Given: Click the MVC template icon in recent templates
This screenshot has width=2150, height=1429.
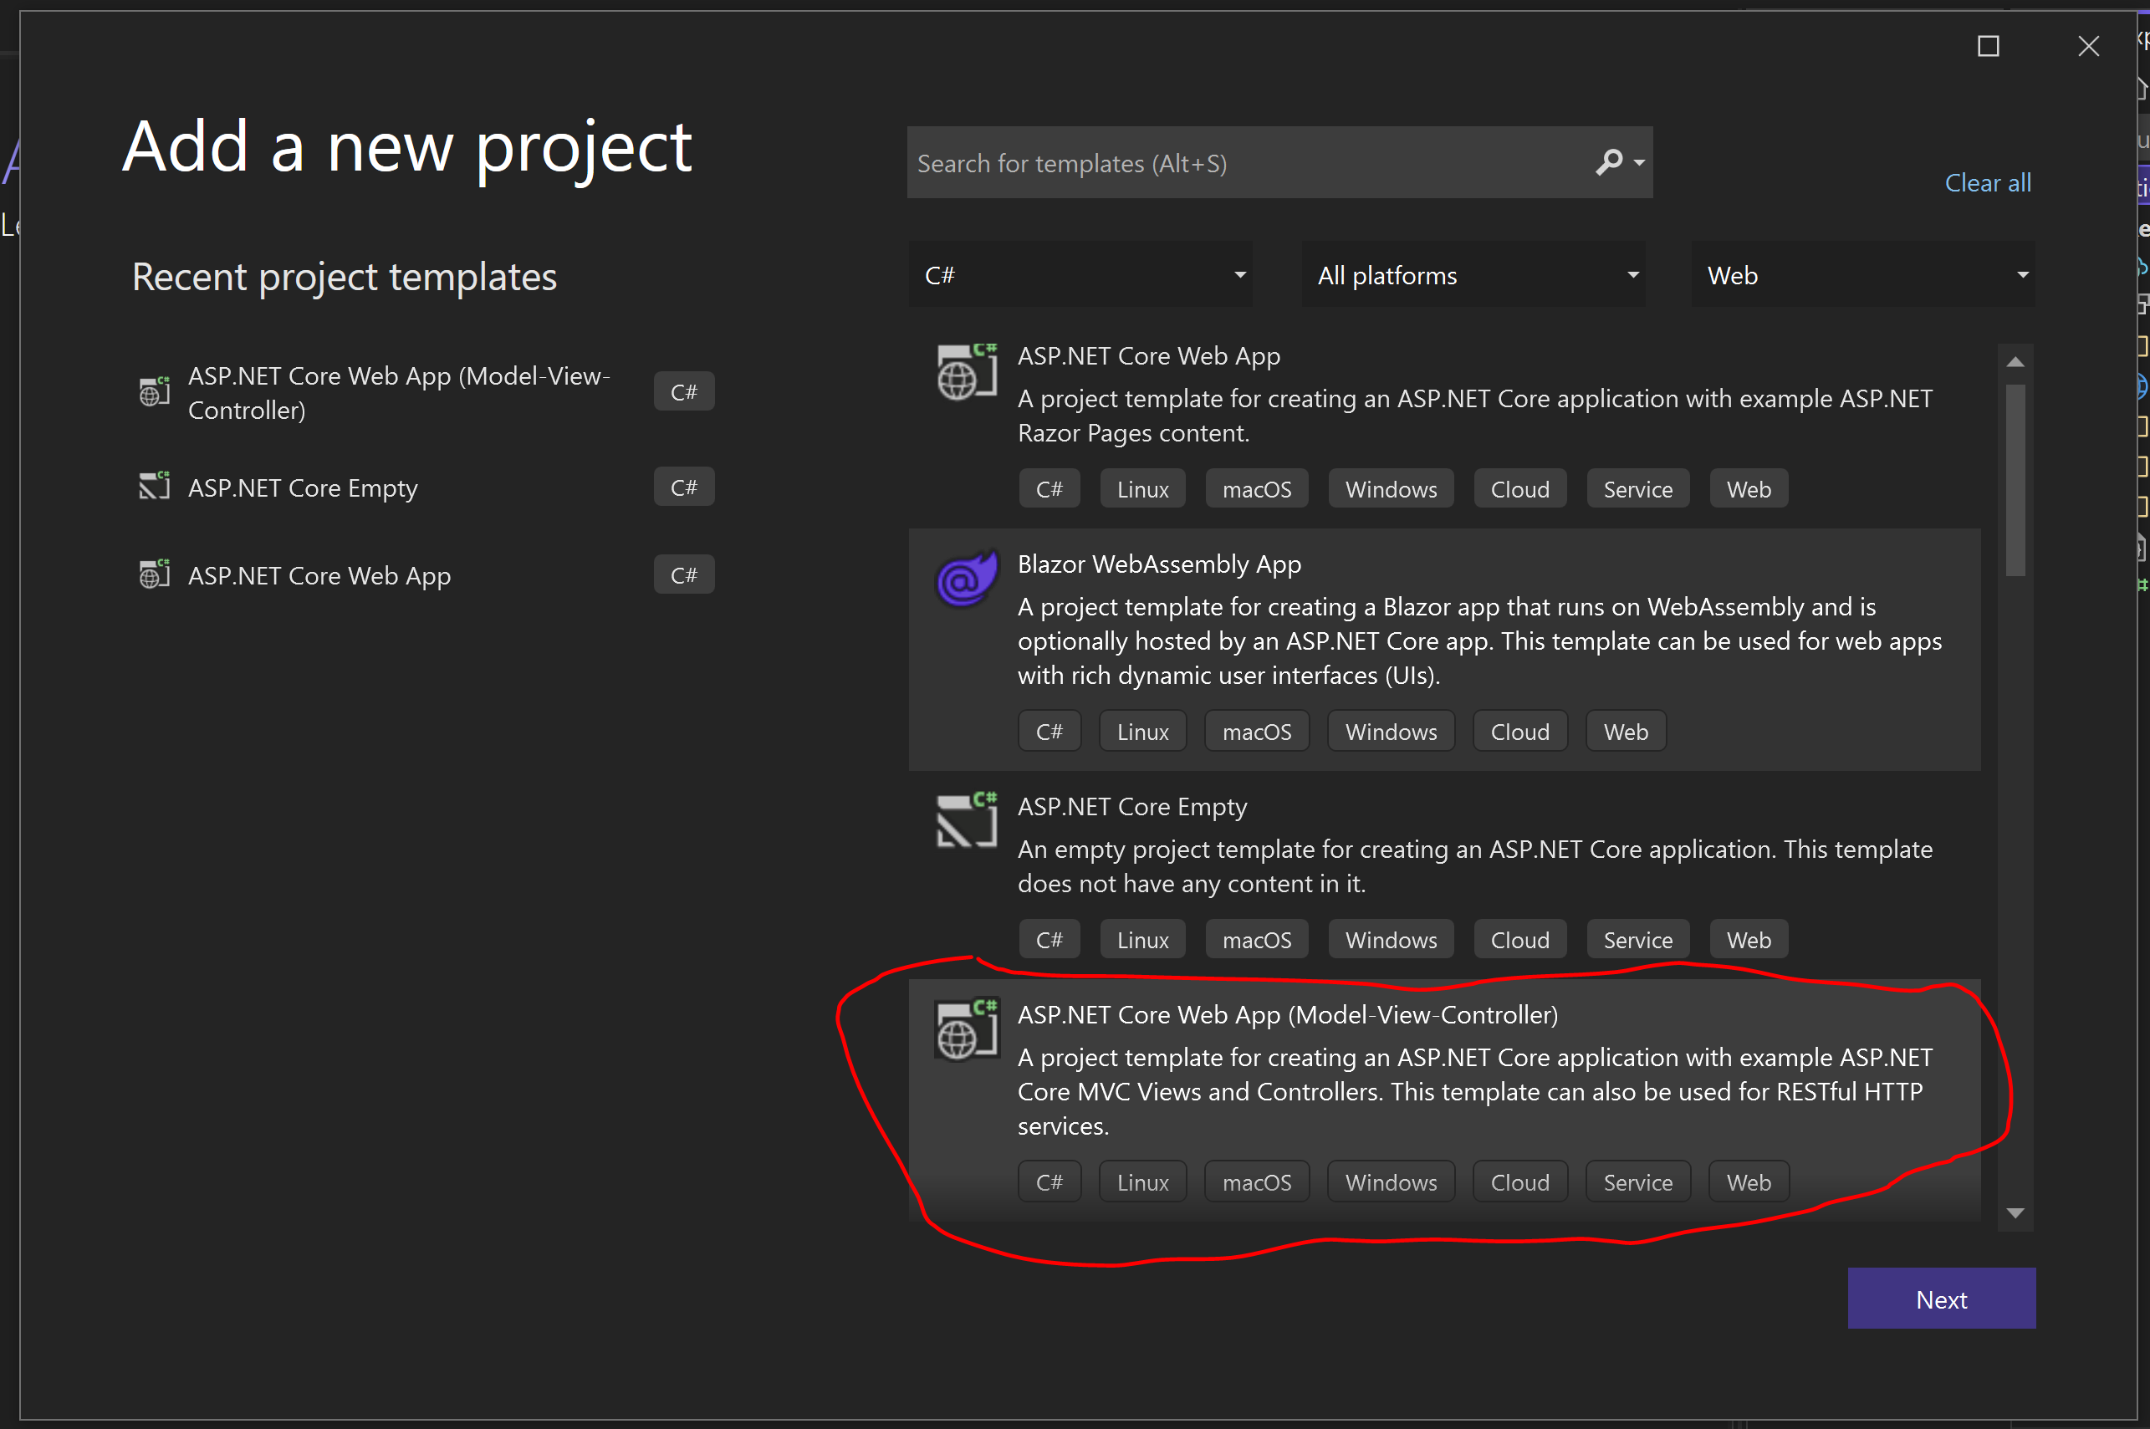Looking at the screenshot, I should [153, 391].
